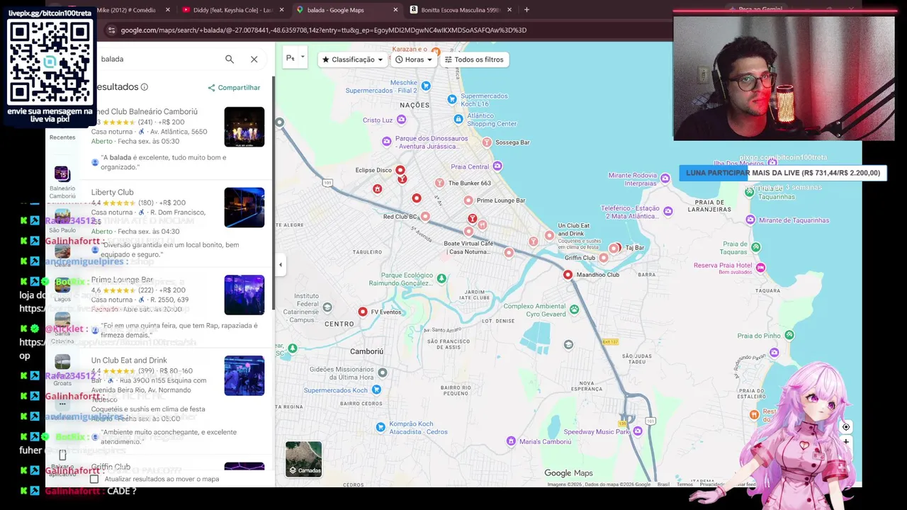
Task: Open the Classificação filter dropdown
Action: pyautogui.click(x=353, y=59)
